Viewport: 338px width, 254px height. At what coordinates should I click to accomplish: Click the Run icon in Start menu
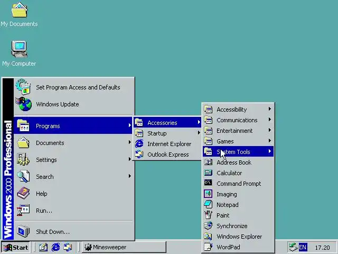pos(23,210)
